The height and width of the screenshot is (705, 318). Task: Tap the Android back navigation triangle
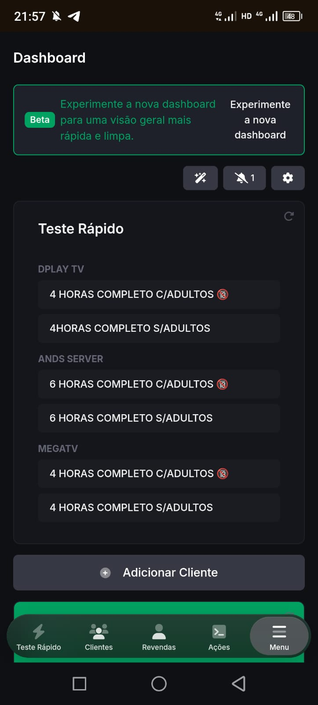(x=238, y=683)
